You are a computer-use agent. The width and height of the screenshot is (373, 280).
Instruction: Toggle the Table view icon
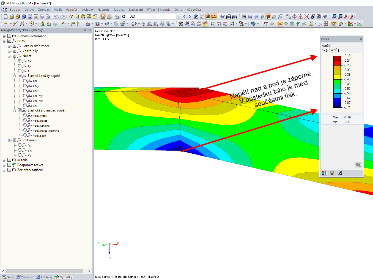point(109,17)
